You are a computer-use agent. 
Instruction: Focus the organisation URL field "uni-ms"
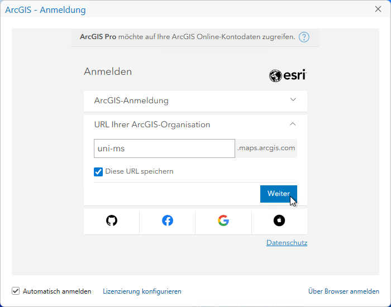coord(164,148)
